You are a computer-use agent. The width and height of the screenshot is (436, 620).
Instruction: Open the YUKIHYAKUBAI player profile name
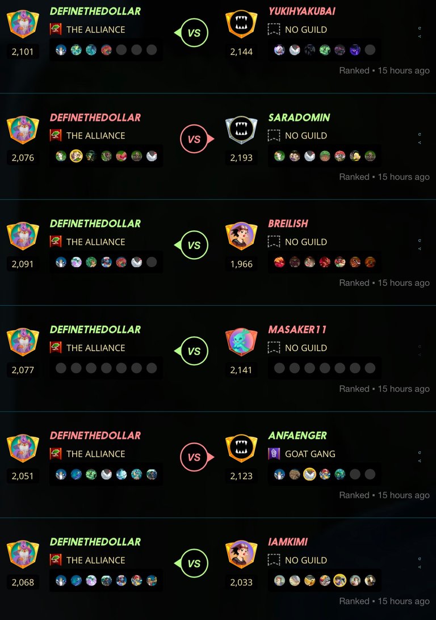point(302,11)
